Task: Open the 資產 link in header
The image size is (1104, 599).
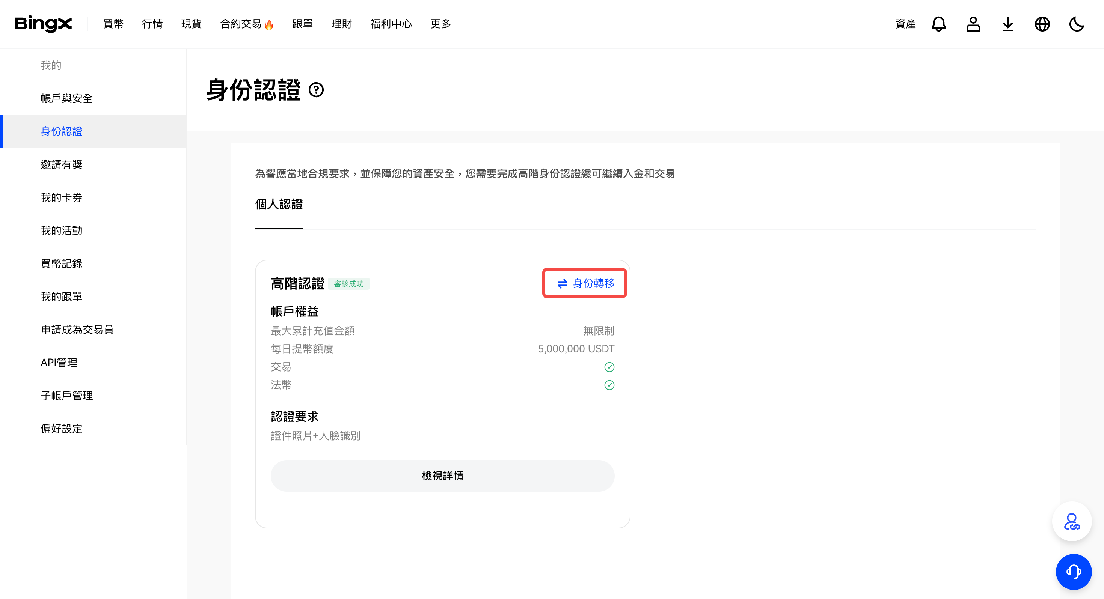Action: [905, 24]
